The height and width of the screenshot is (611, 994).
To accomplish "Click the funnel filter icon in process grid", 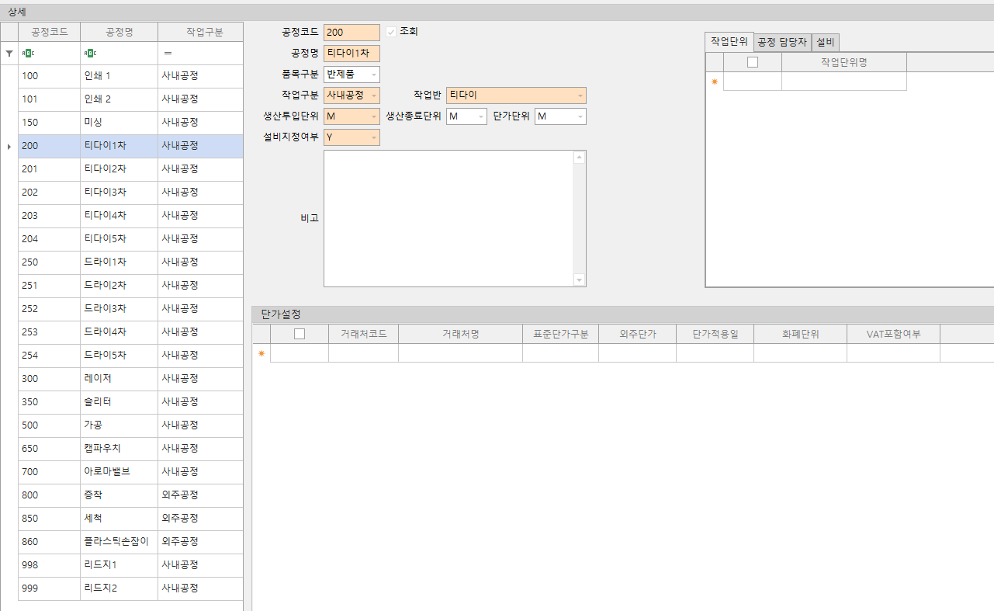I will click(x=9, y=53).
